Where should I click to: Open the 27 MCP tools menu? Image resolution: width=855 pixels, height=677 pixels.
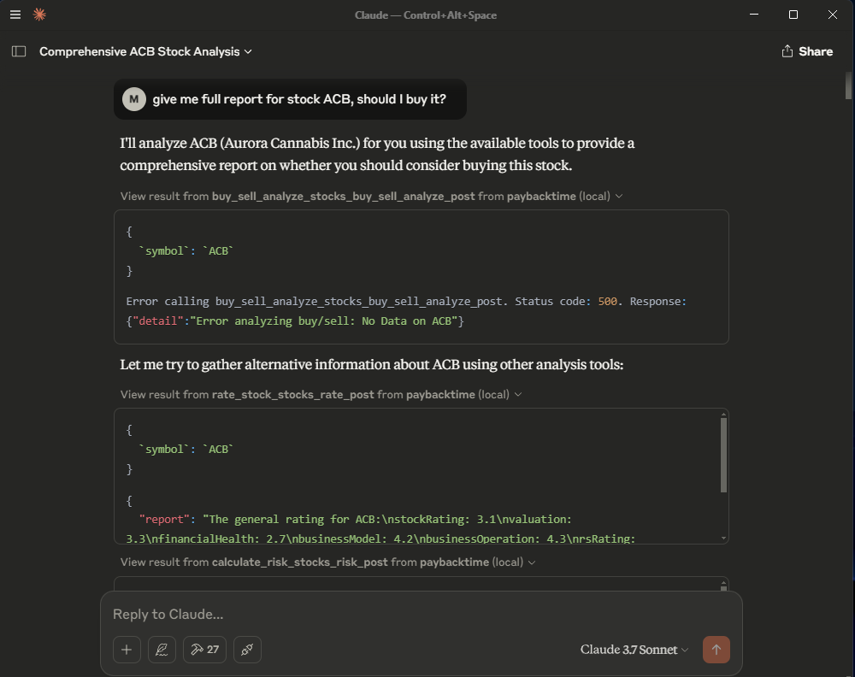pyautogui.click(x=204, y=650)
